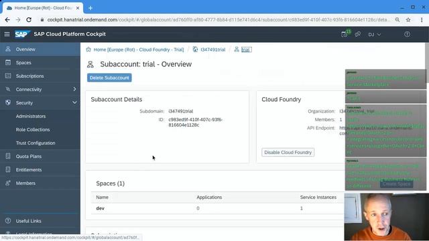
Task: Expand the Connectivity chevron
Action: [74, 89]
